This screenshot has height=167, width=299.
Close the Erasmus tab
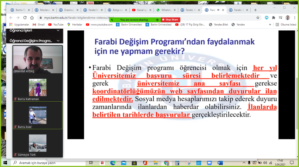coord(77,10)
